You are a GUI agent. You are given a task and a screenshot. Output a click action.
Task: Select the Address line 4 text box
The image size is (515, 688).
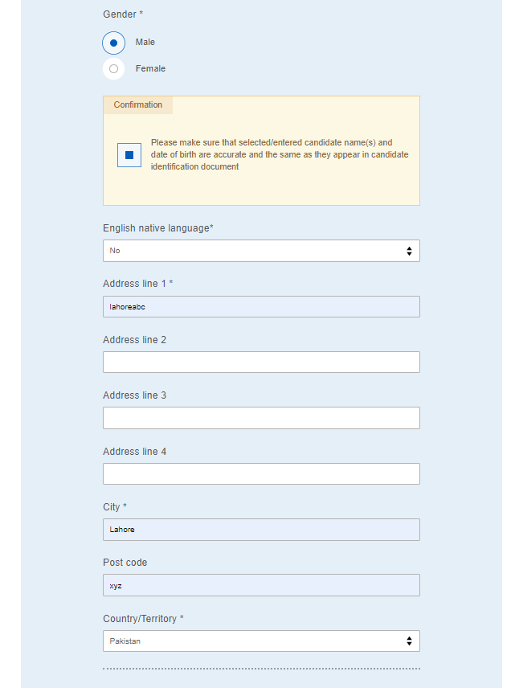pos(261,474)
